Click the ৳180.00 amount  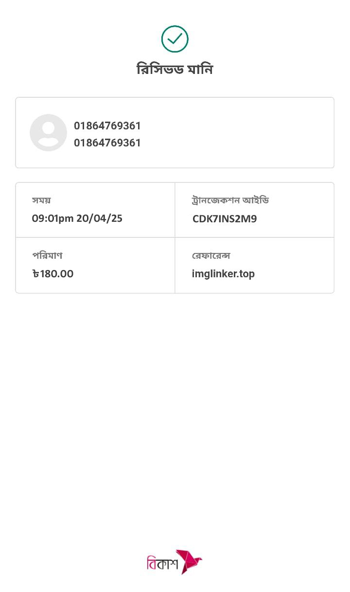pos(53,274)
